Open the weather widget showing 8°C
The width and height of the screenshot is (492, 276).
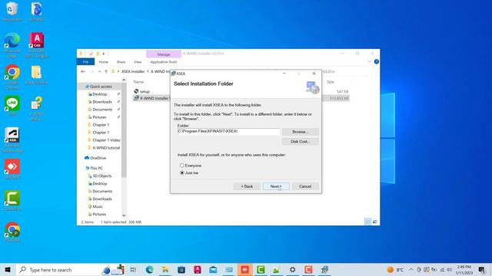click(395, 270)
